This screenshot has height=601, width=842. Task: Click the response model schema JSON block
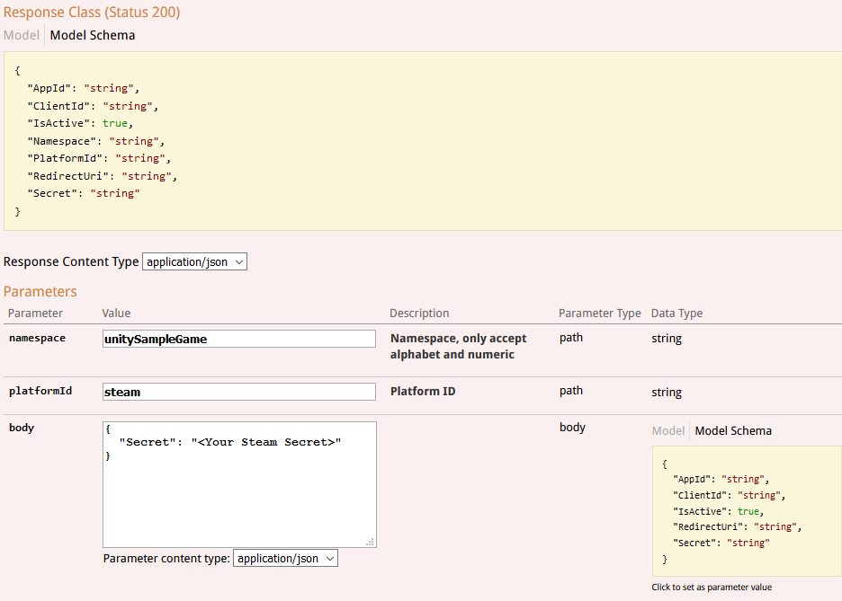423,141
